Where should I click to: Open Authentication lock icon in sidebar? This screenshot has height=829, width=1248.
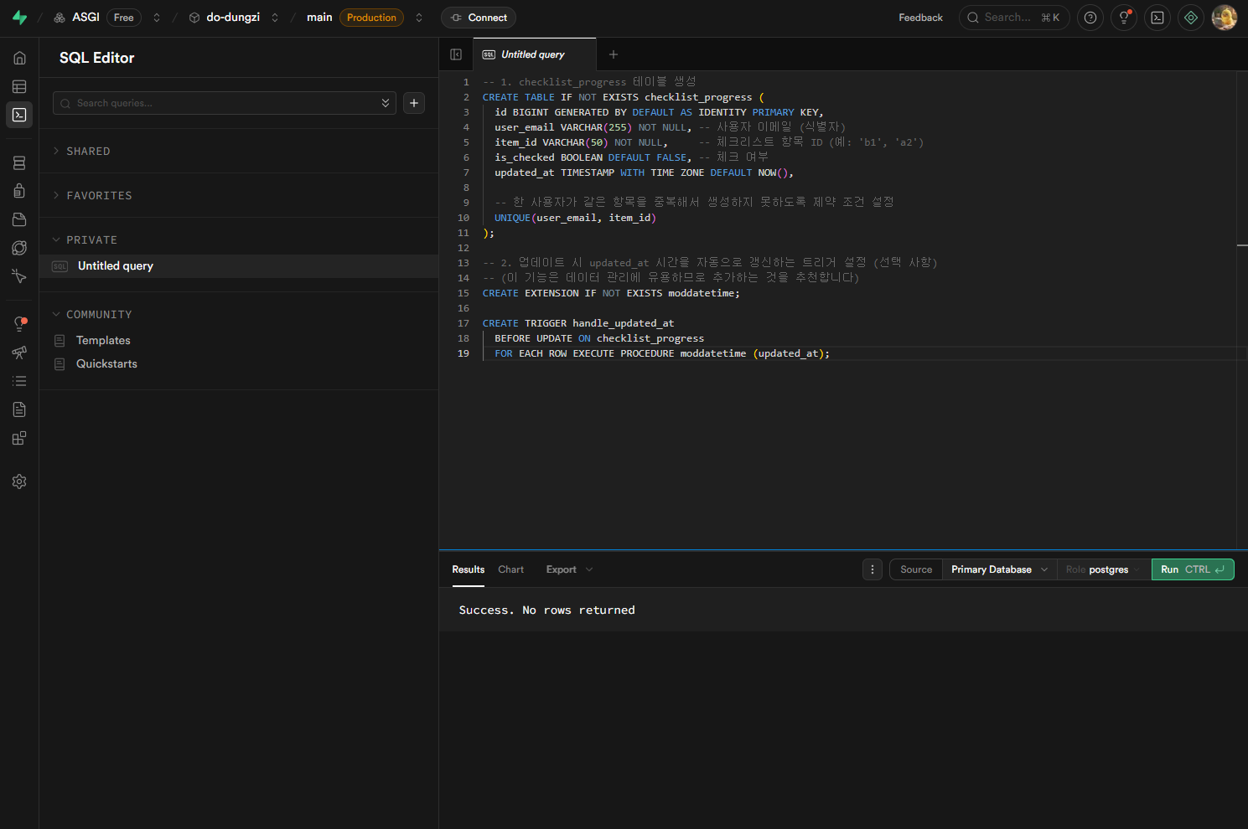click(x=19, y=191)
